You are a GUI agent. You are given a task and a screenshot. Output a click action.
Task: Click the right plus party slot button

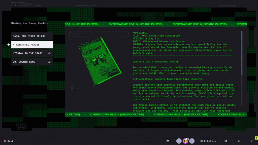point(192,141)
